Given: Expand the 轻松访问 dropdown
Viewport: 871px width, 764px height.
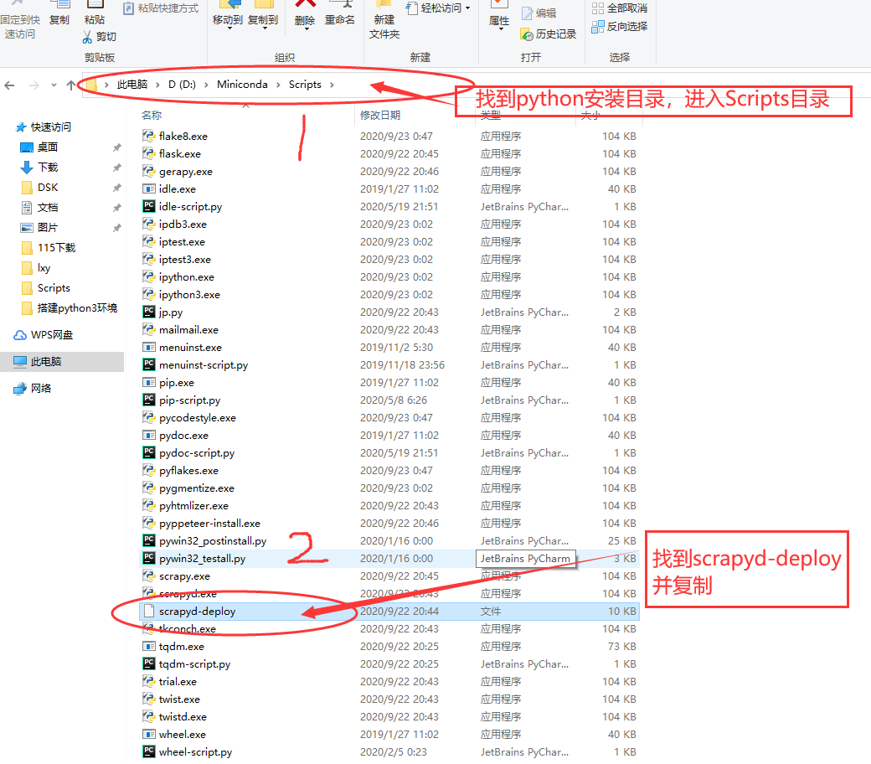Looking at the screenshot, I should [465, 9].
